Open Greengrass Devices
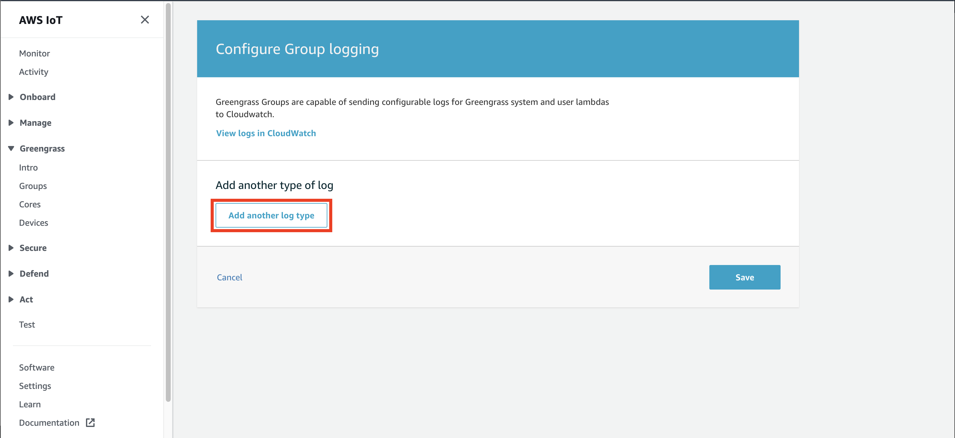The width and height of the screenshot is (955, 438). tap(34, 222)
